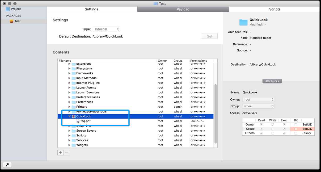Click the Filesystems folder icon
321x172 pixels.
(x=74, y=69)
